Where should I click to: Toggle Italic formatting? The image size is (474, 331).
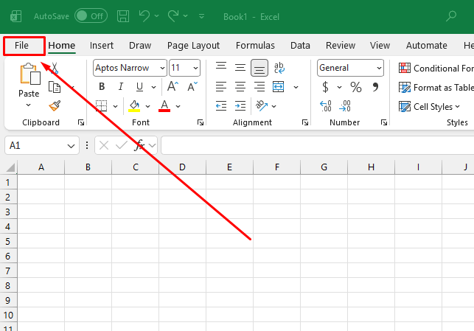(x=121, y=87)
